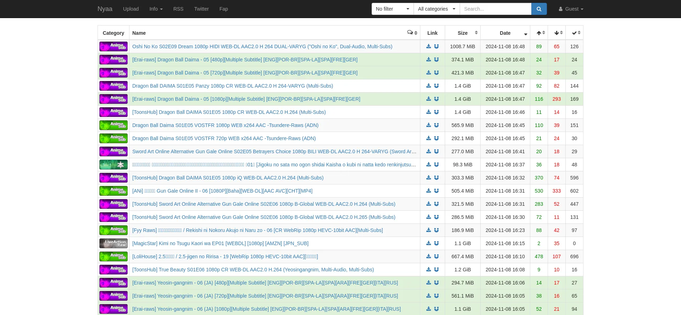Image resolution: width=681 pixels, height=315 pixels.
Task: Open Dragon Ball DAIMA S01E05 Panzy VARYG page
Action: 233,86
